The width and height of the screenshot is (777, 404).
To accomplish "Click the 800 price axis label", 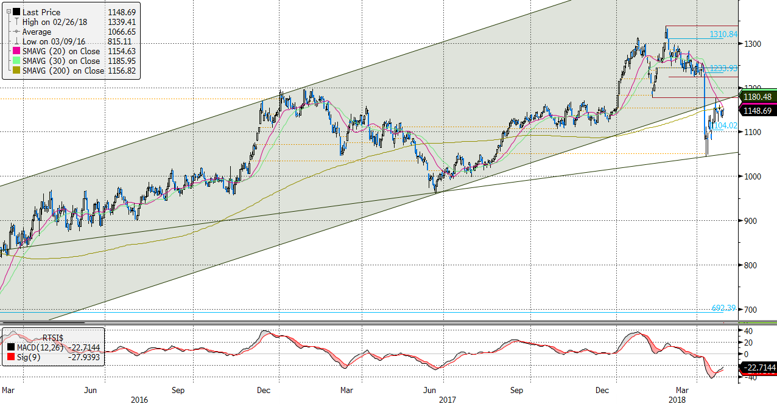I will coord(751,265).
